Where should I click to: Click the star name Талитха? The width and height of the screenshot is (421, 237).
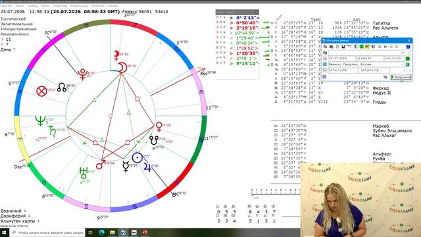pyautogui.click(x=381, y=23)
